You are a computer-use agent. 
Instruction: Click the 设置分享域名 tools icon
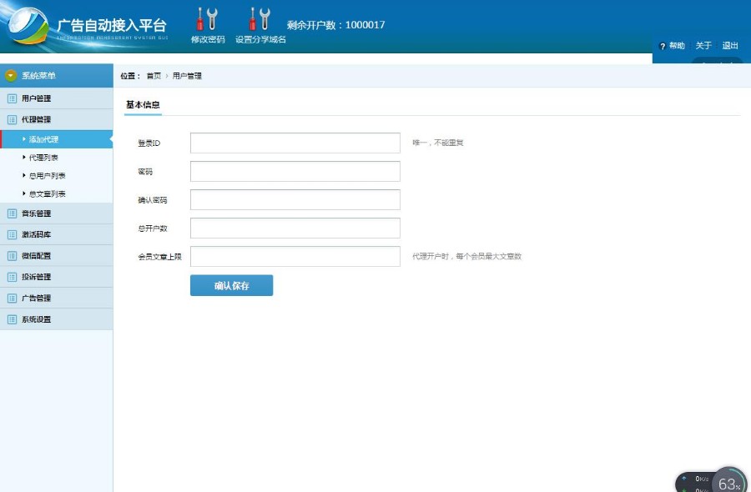coord(260,19)
